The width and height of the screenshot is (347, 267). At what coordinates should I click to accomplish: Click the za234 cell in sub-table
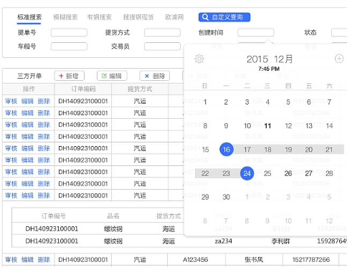coord(224,241)
